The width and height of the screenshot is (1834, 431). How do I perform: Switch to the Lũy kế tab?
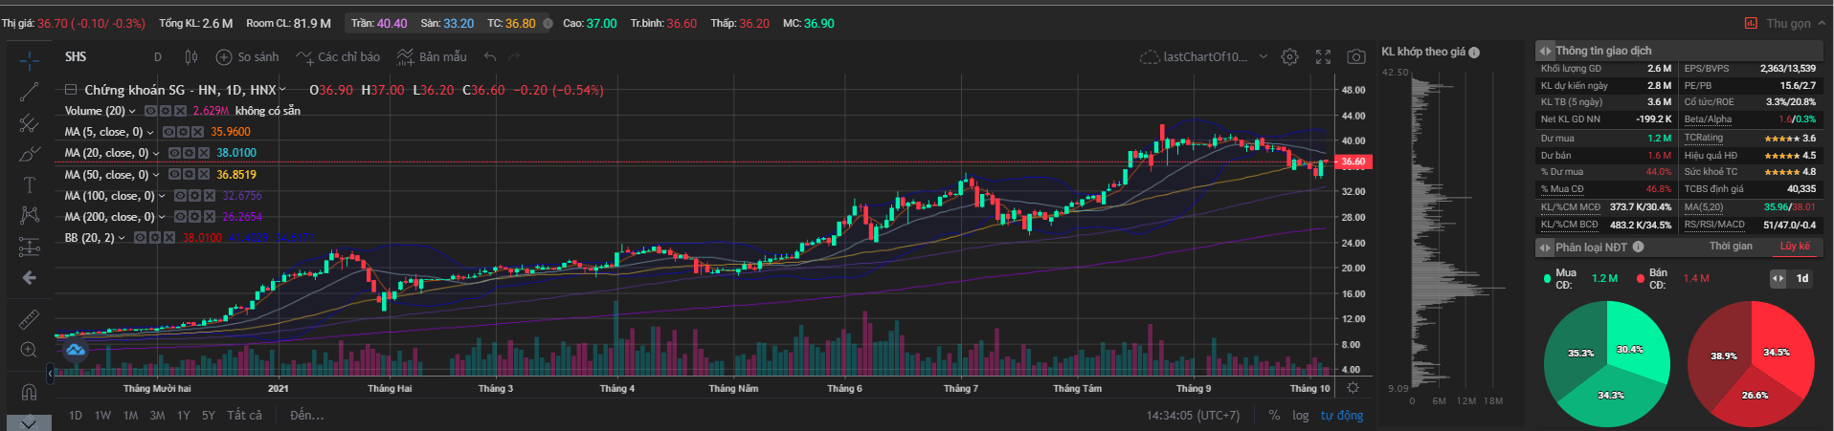1794,247
